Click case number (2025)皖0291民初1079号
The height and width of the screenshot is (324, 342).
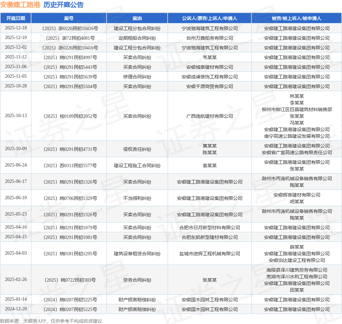(70, 228)
